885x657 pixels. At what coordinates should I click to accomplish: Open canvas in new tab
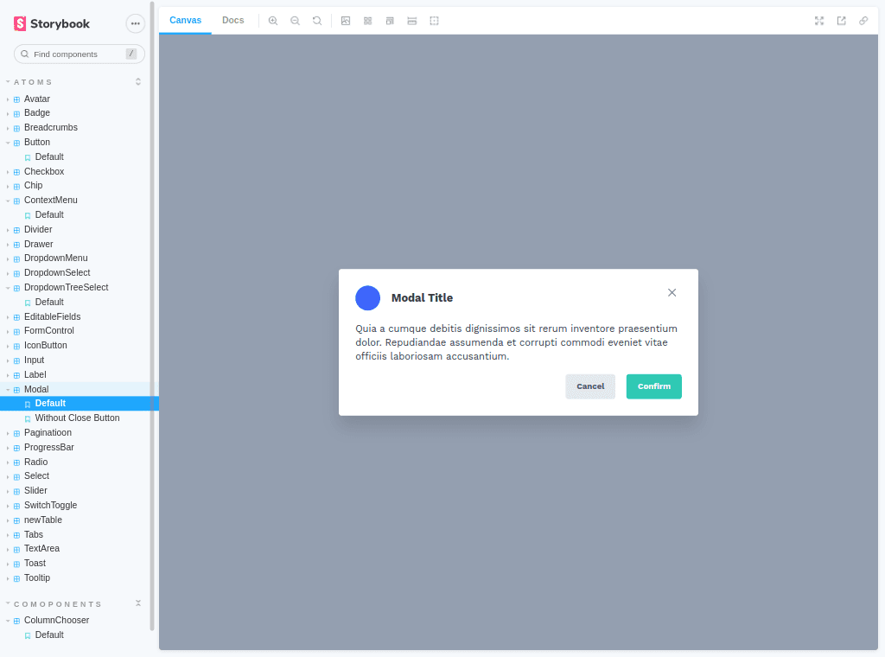coord(841,21)
